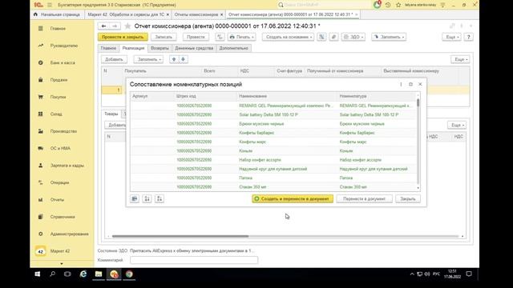The image size is (513, 288).
Task: Open Еще menu of the Товары table
Action: pos(457,125)
